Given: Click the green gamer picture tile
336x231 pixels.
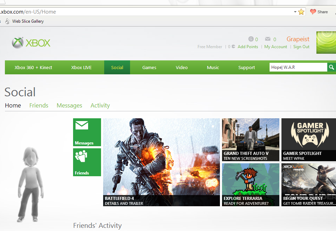Looking at the screenshot, I should coord(326,42).
